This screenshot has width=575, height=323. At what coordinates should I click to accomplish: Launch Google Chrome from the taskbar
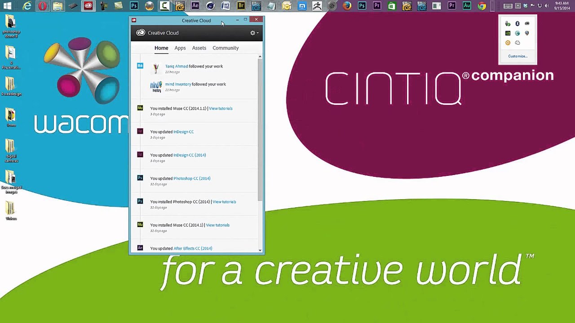(x=482, y=6)
